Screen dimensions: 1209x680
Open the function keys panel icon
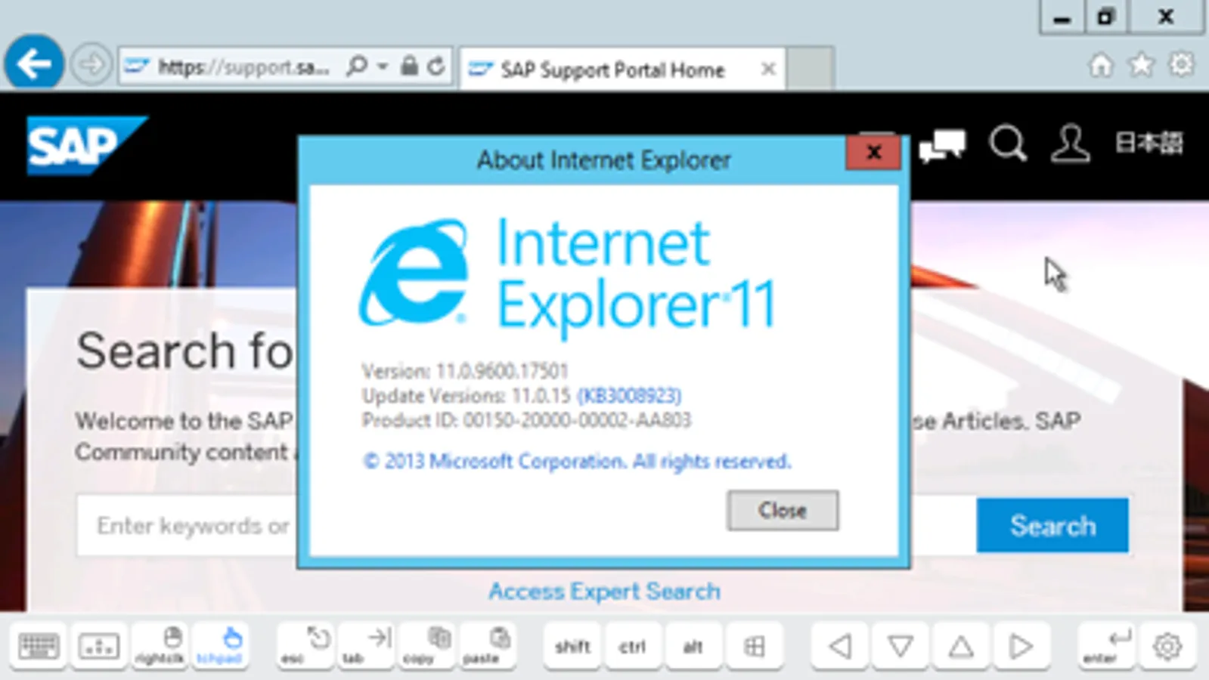tap(98, 646)
